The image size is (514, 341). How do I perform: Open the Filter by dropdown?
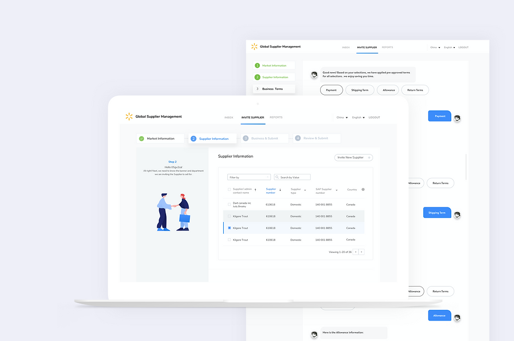(x=249, y=177)
